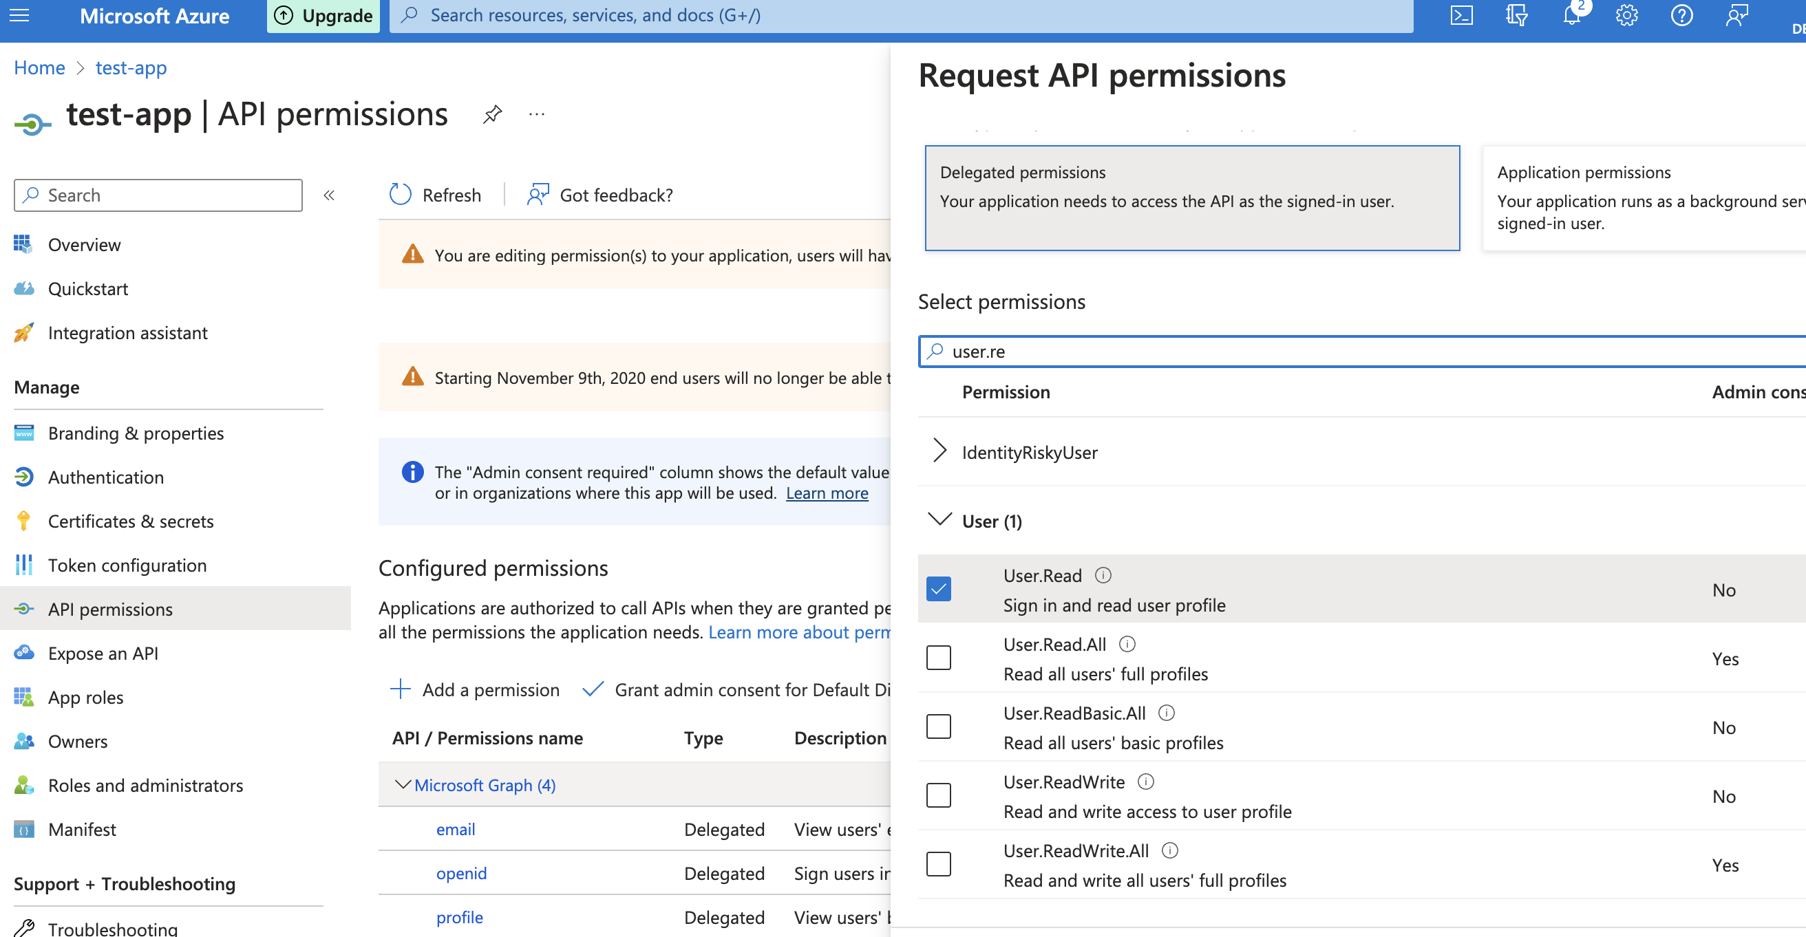Screen dimensions: 1806x937
Task: Open Troubleshooting in the side menu
Action: tap(112, 928)
